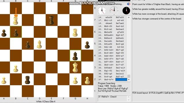Select move 37. Rb8-b7+ in list
Screen dimensions: 184x103
109,80
